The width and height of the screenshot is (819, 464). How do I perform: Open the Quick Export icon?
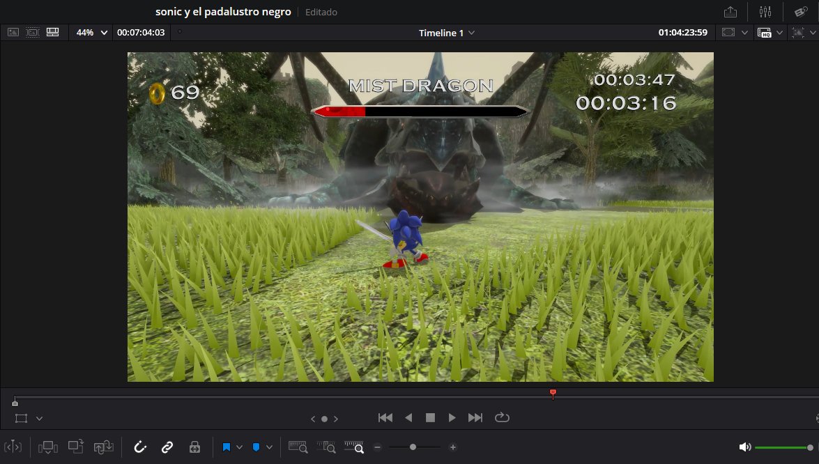coord(730,12)
